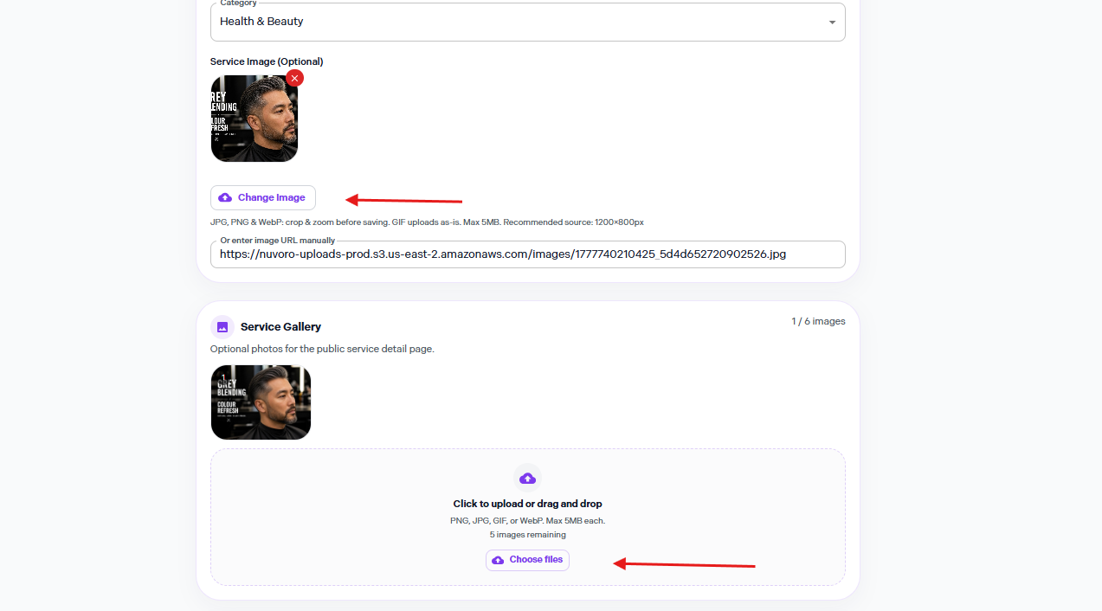Click the image URL input field
The width and height of the screenshot is (1102, 611).
[527, 254]
